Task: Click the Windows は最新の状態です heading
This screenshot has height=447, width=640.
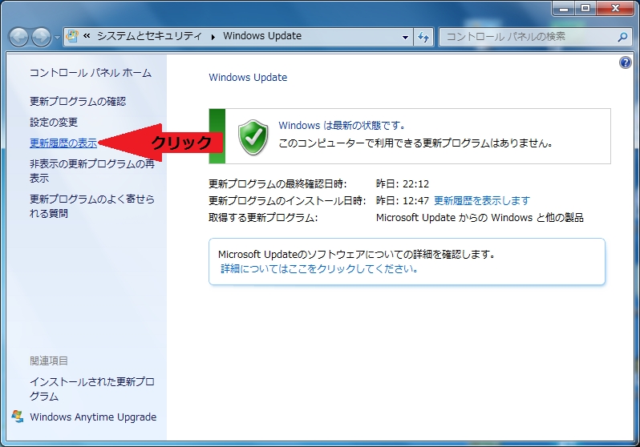Action: tap(342, 125)
